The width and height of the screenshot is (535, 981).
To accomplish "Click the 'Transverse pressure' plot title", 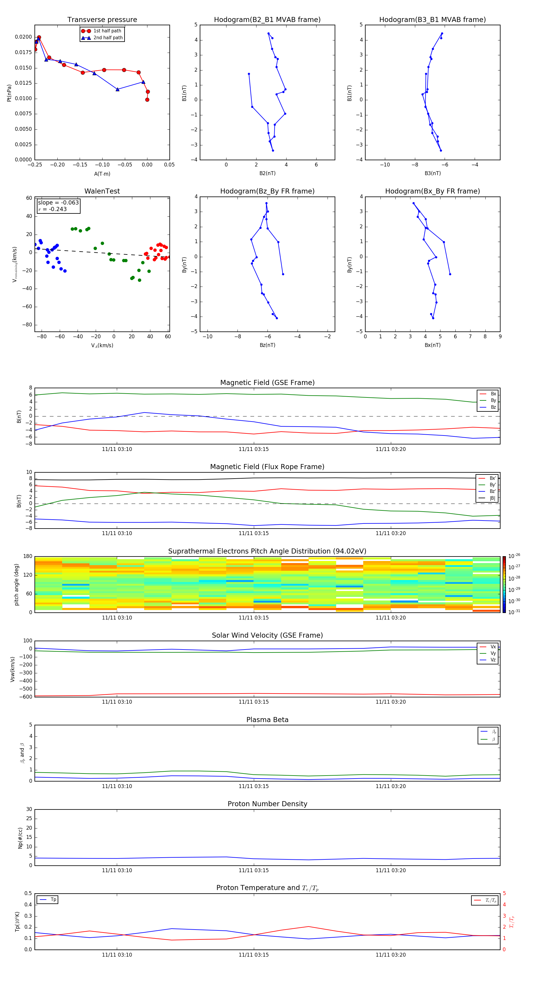I will (102, 20).
